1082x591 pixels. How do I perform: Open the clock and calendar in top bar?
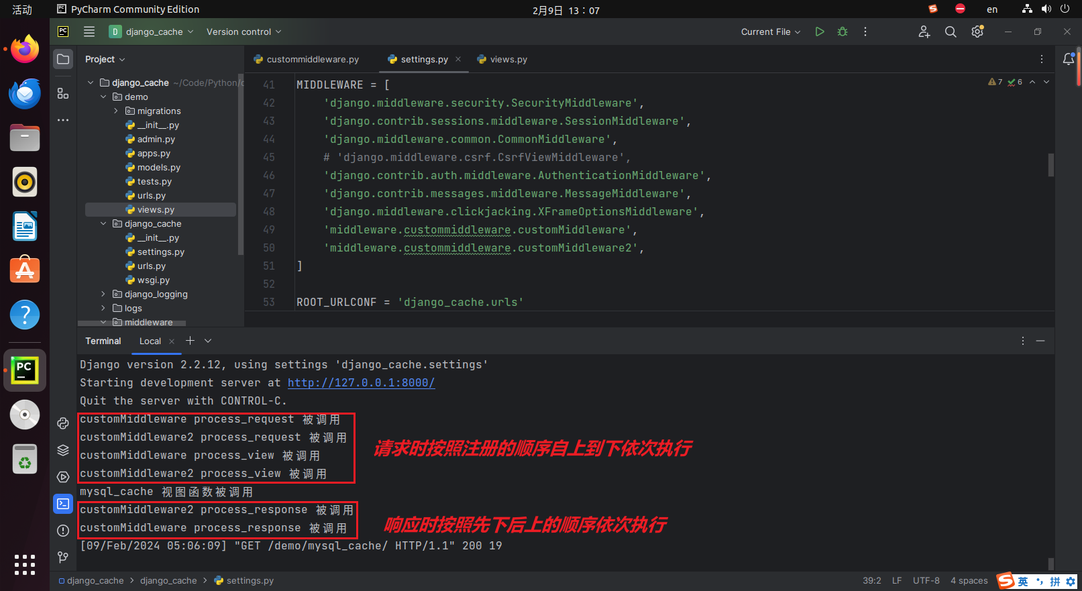pos(566,10)
